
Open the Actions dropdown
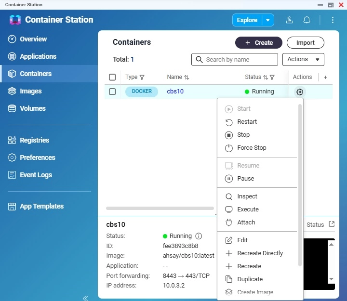pos(304,59)
